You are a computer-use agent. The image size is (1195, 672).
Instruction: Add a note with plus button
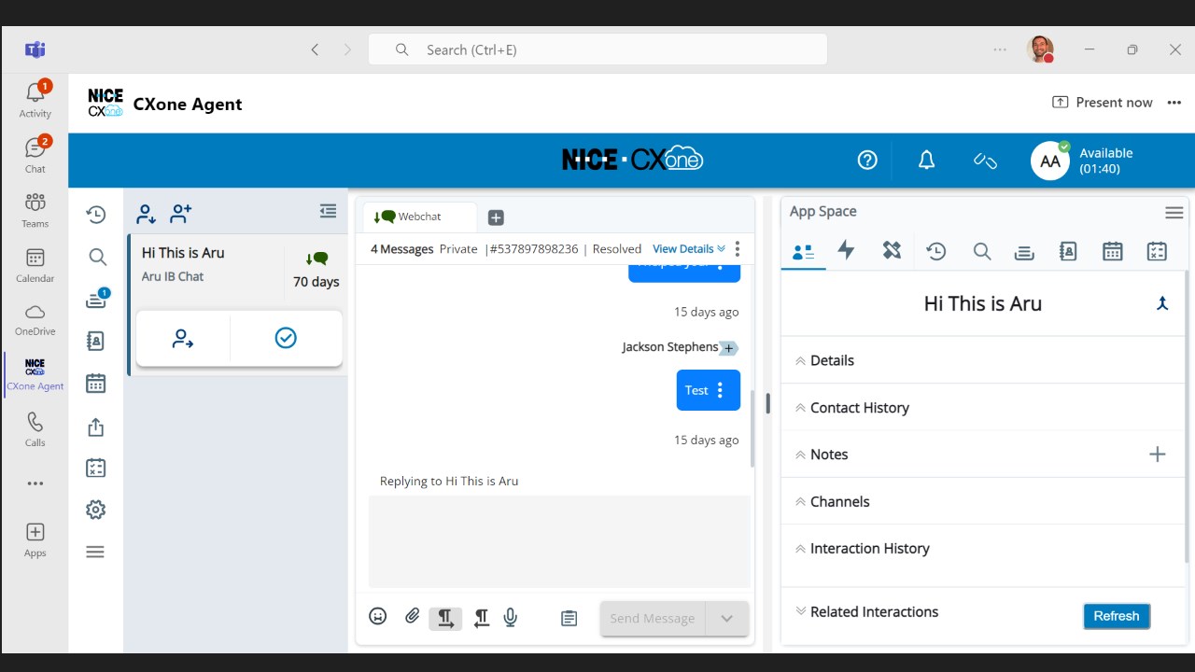(1157, 455)
